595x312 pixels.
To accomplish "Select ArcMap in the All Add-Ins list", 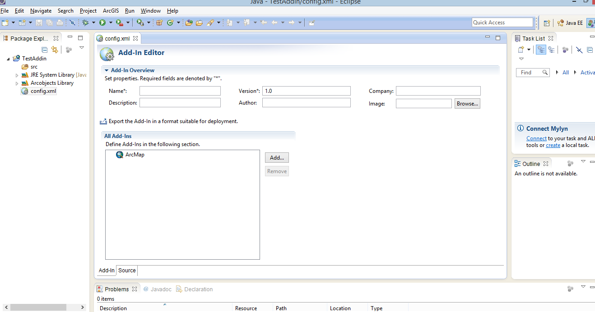I will (130, 155).
